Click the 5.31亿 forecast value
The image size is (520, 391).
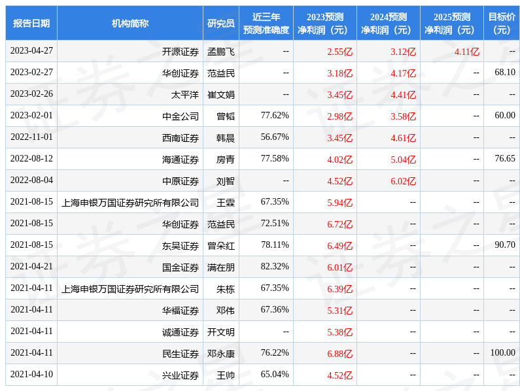tap(339, 311)
